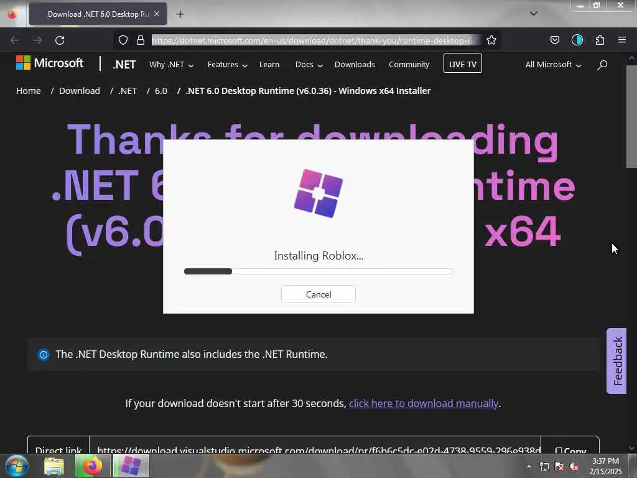Click the network tray icon
637x478 pixels.
click(x=544, y=467)
